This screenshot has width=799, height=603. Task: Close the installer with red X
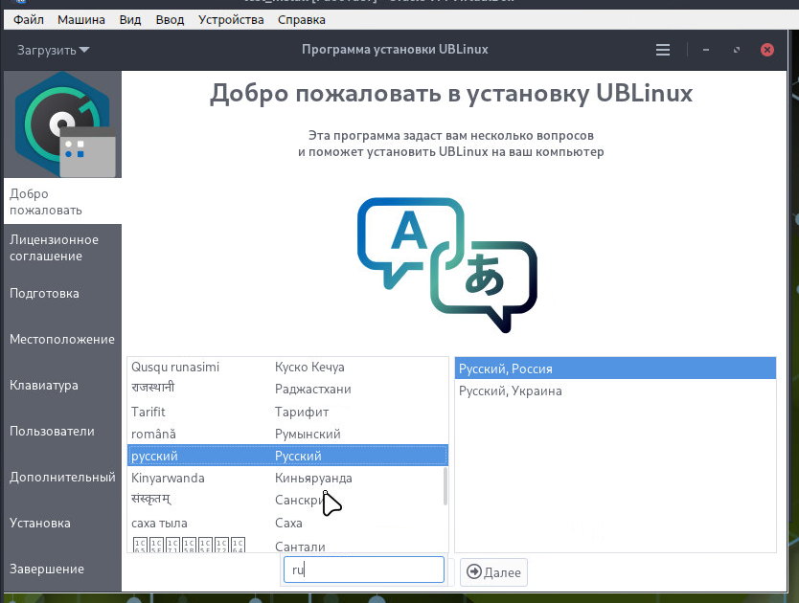pyautogui.click(x=766, y=50)
